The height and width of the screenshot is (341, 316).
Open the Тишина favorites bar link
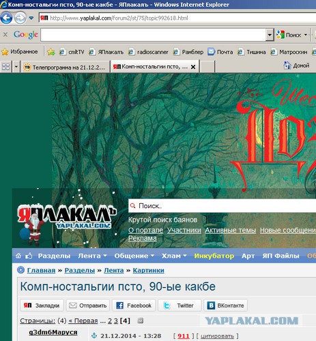251,52
